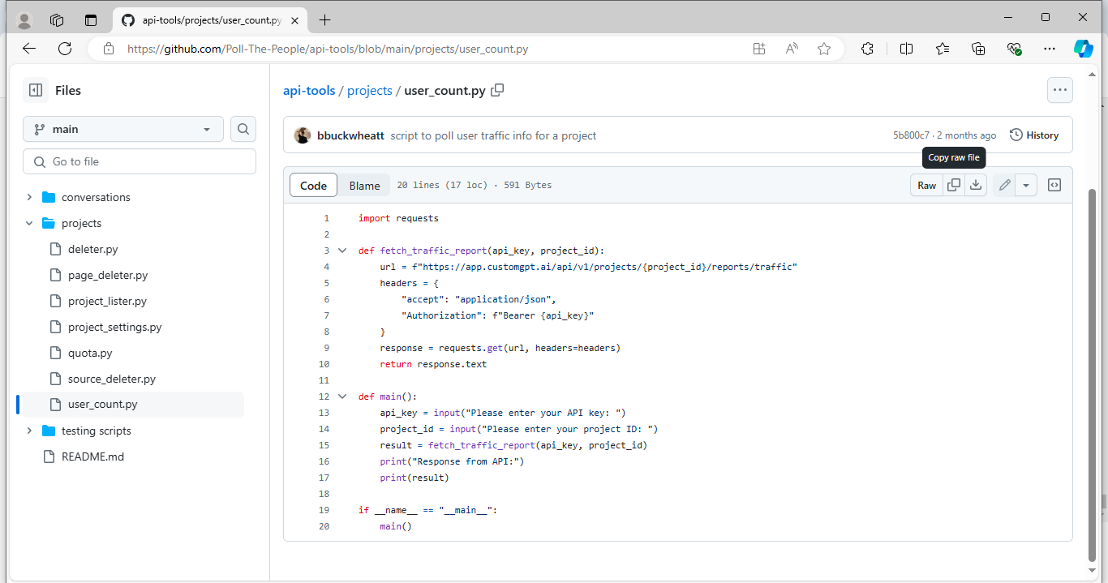Toggle split screen view in Edge
This screenshot has width=1108, height=583.
pyautogui.click(x=906, y=49)
